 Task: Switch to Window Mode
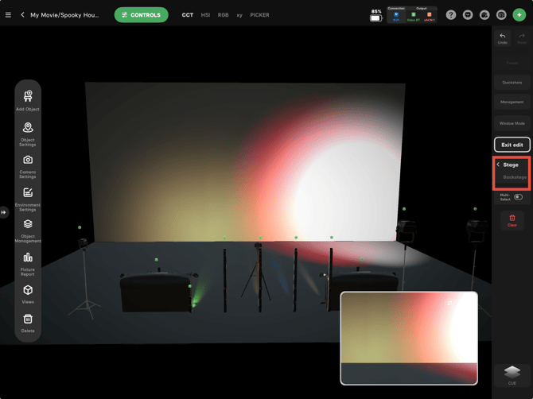point(512,123)
